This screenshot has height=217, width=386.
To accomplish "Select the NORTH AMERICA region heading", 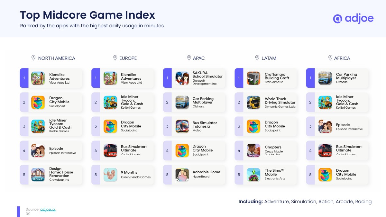I will pyautogui.click(x=57, y=58).
